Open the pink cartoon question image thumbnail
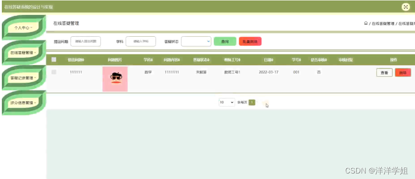The image size is (415, 179). coord(115,79)
